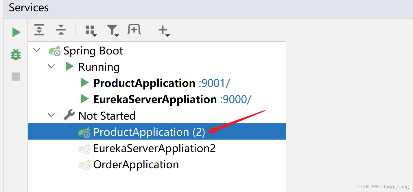The height and width of the screenshot is (192, 413).
Task: Select the EurekaServerAppliation2 configuration
Action: (x=154, y=148)
